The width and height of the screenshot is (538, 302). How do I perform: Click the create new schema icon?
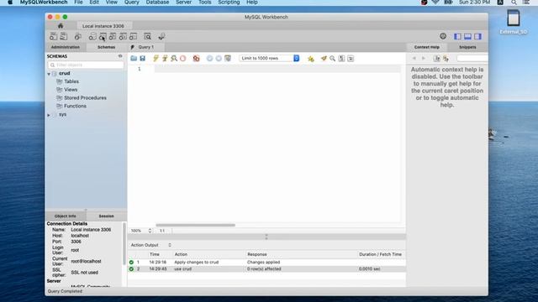(92, 36)
